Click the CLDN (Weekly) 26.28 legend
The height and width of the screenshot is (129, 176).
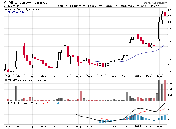(x=24, y=9)
